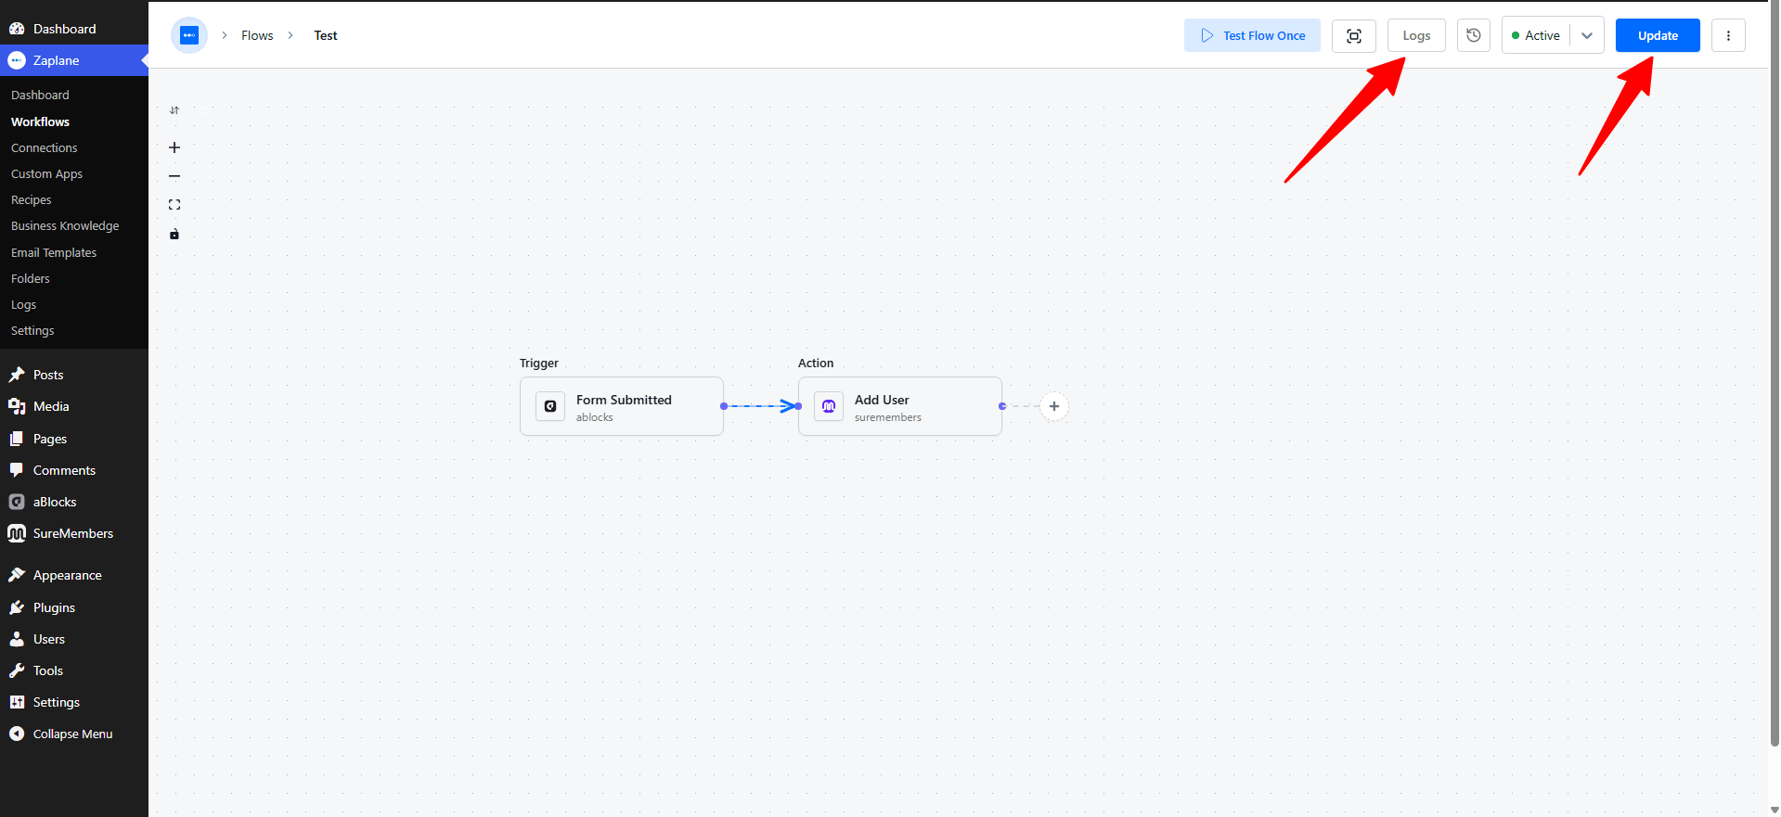Open Recipes submenu item

(x=31, y=199)
